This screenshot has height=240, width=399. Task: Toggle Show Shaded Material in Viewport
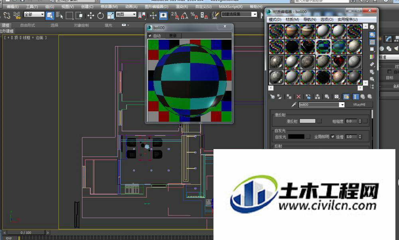coord(346,96)
